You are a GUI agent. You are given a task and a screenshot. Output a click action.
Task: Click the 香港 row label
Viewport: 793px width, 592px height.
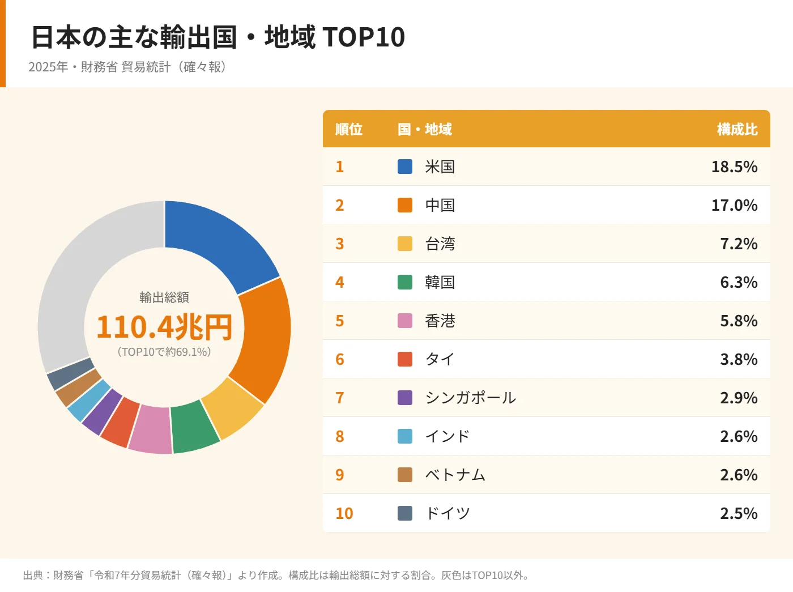pyautogui.click(x=440, y=321)
